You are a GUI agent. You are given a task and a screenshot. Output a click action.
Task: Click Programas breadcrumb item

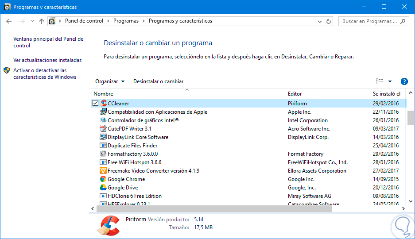pyautogui.click(x=126, y=21)
